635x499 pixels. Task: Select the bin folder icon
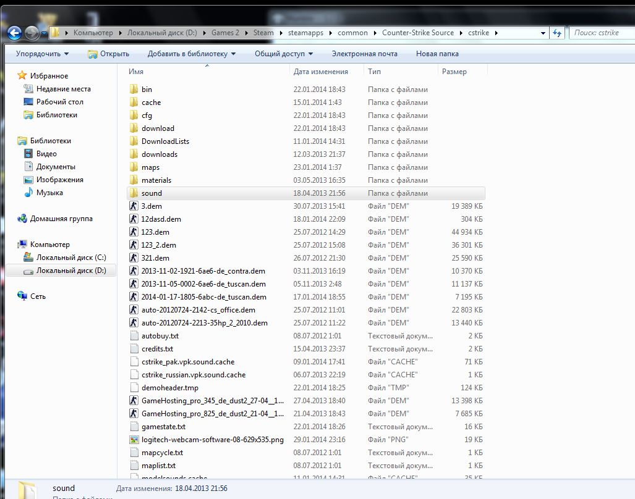click(x=134, y=90)
